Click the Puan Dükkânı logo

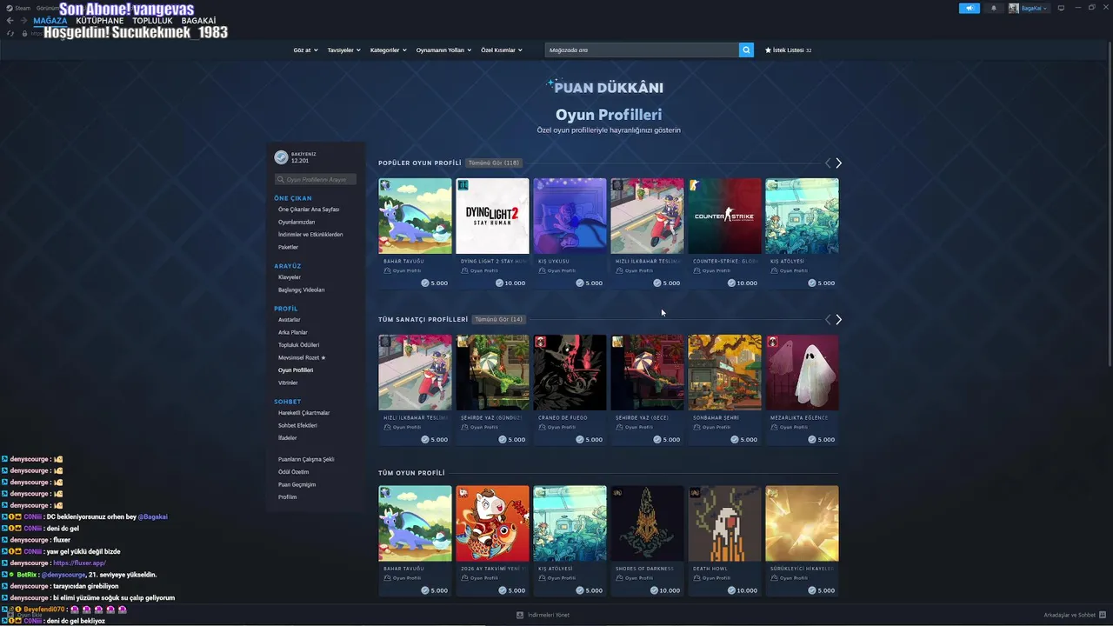tap(605, 87)
